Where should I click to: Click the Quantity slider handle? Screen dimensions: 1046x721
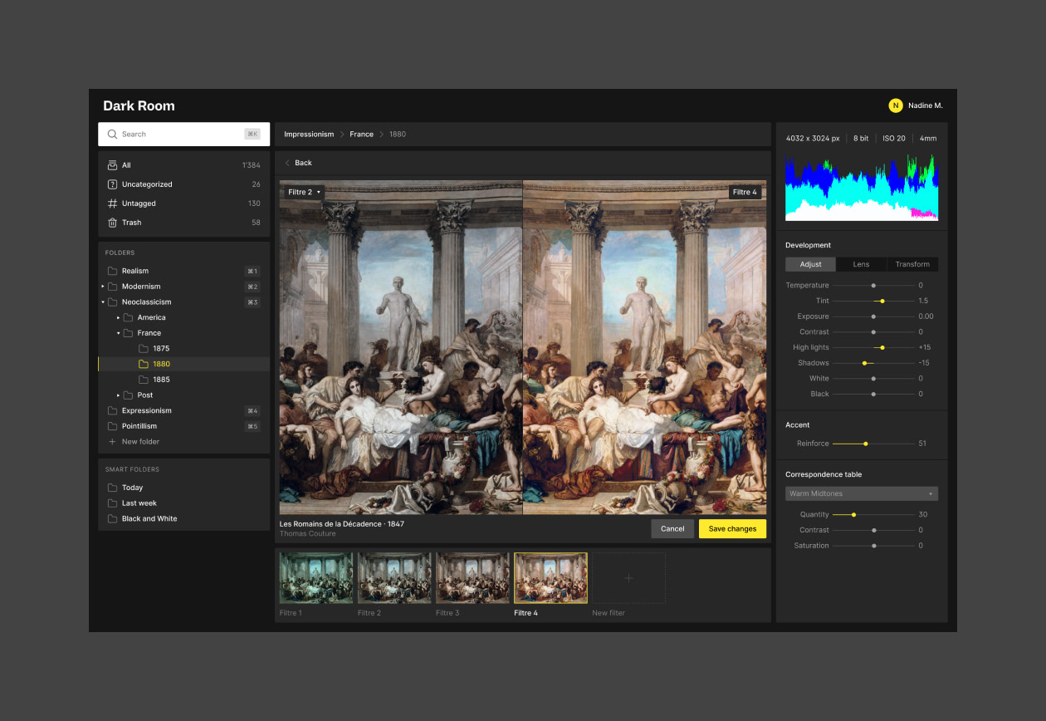(x=853, y=514)
